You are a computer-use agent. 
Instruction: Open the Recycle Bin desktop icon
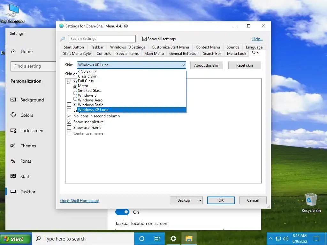(311, 203)
